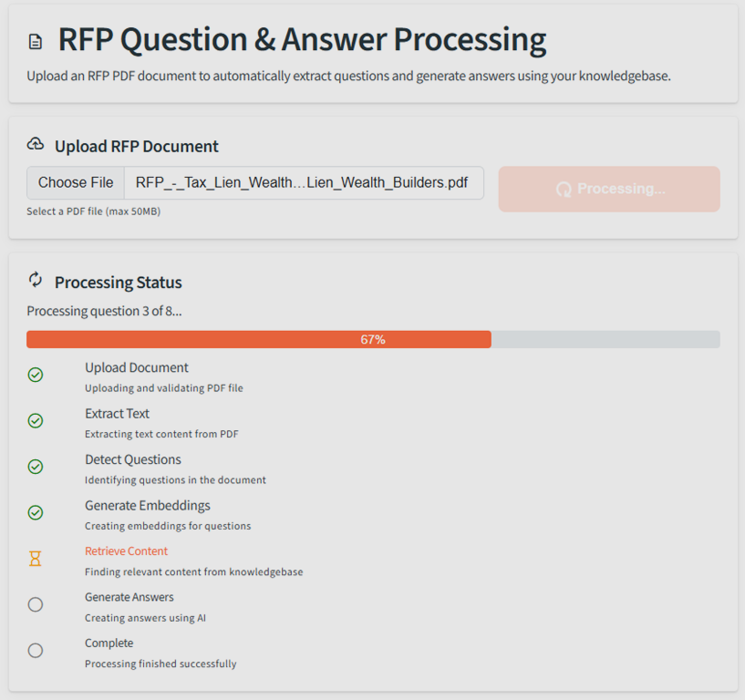Click the orange 67% progress bar

tap(259, 340)
